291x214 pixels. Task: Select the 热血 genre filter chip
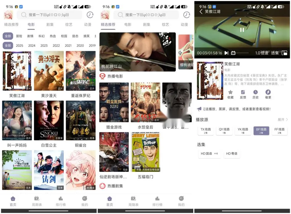(x=53, y=36)
